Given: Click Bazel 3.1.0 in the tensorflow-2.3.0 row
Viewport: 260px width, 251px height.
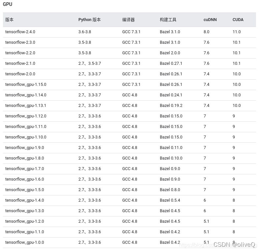Looking at the screenshot, I should [x=170, y=42].
